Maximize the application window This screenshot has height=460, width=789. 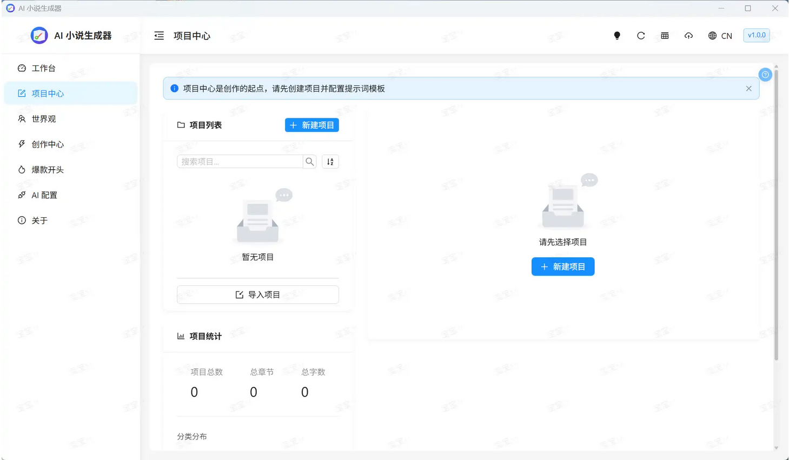(x=748, y=8)
